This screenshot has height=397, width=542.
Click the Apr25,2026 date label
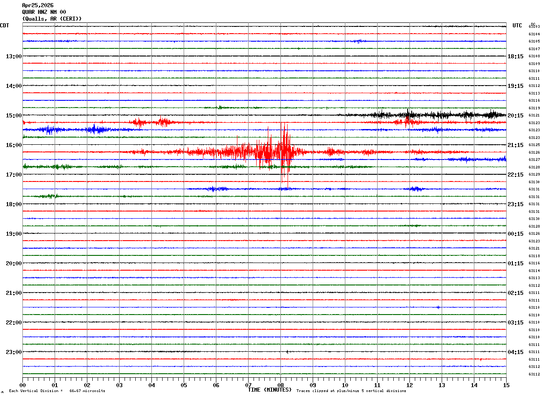click(x=38, y=5)
